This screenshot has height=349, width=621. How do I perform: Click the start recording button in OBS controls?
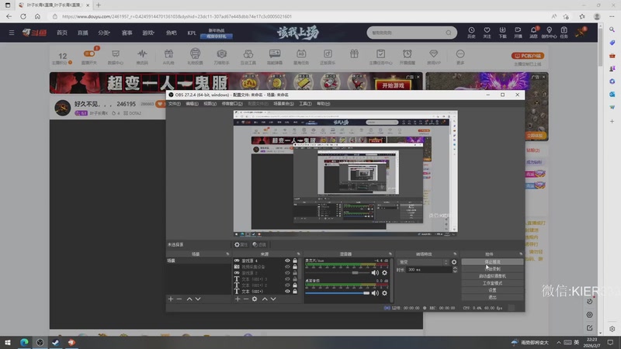coord(492,269)
